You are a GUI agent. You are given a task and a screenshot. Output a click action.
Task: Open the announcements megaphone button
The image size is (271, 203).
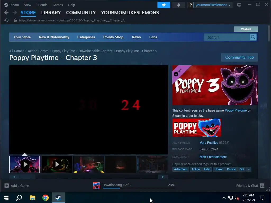pyautogui.click(x=164, y=5)
